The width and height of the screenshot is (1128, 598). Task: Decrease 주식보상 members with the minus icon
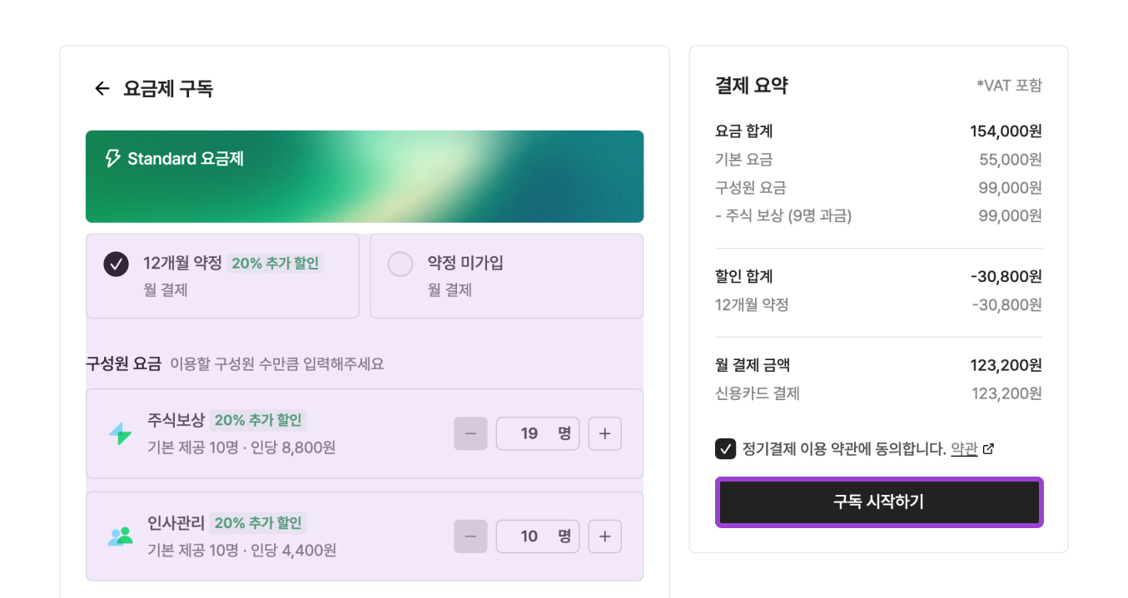pyautogui.click(x=470, y=433)
